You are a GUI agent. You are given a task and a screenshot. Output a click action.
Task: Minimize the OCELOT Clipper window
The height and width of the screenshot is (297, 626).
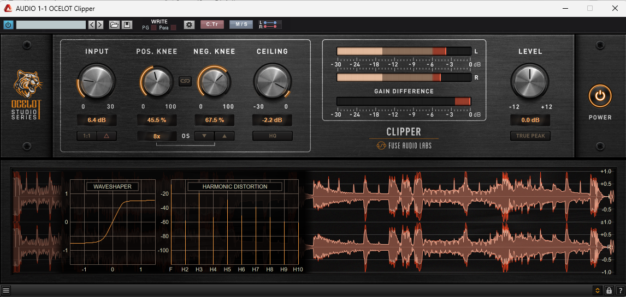click(x=565, y=8)
